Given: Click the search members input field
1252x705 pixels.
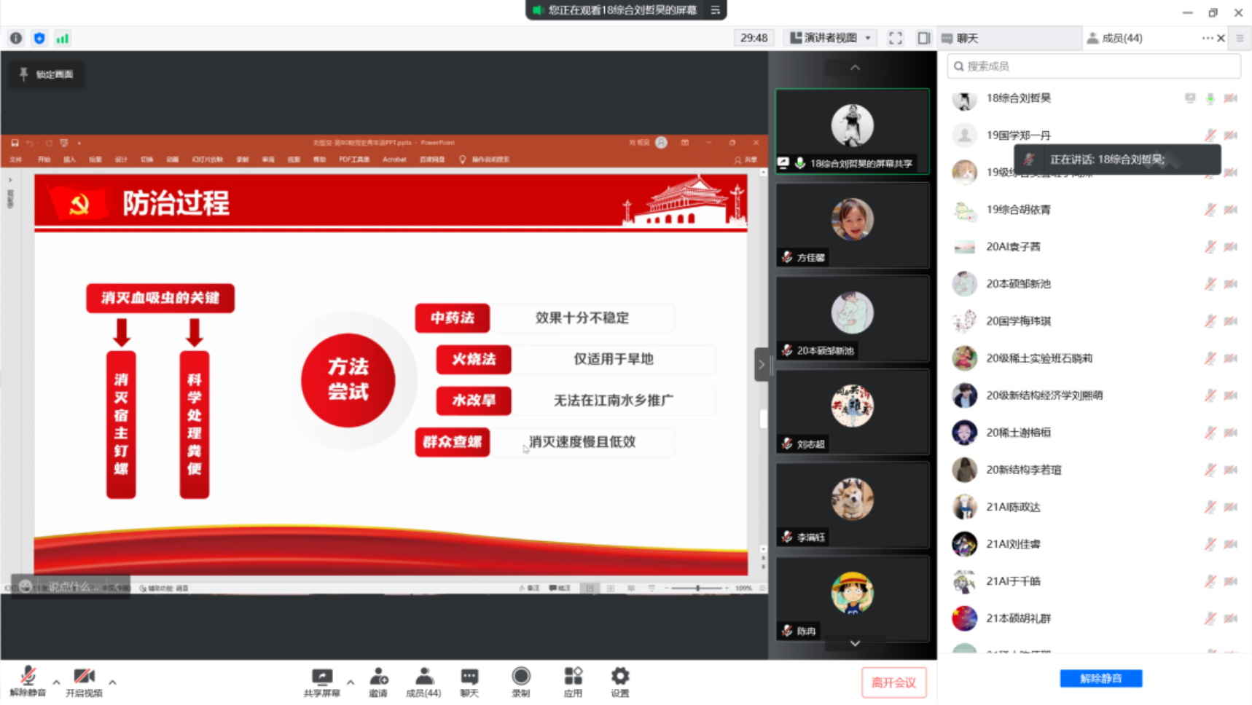Looking at the screenshot, I should (1093, 66).
